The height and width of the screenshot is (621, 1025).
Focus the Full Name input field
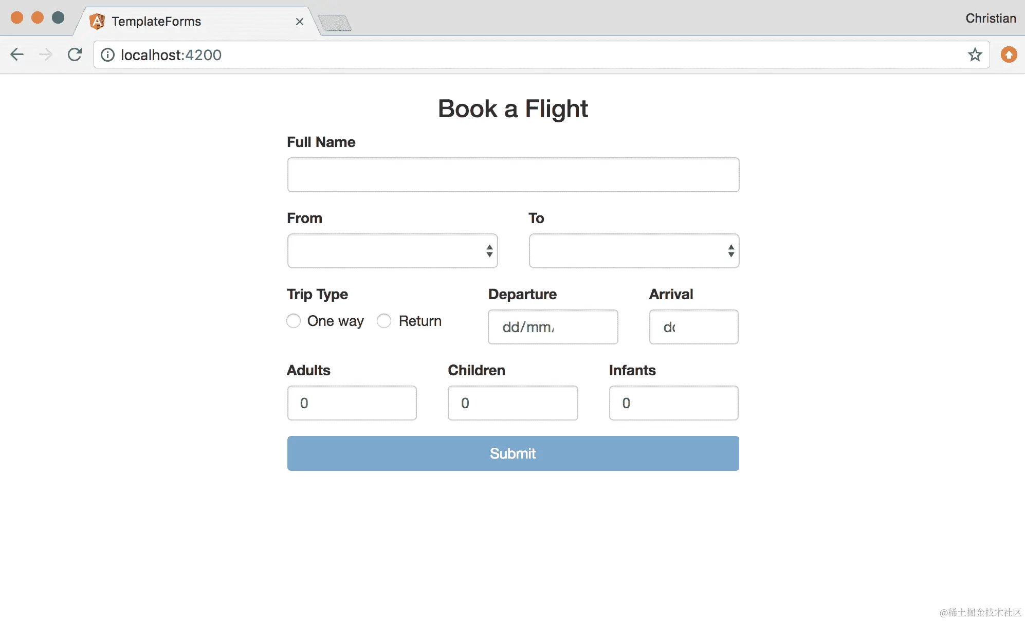tap(513, 175)
